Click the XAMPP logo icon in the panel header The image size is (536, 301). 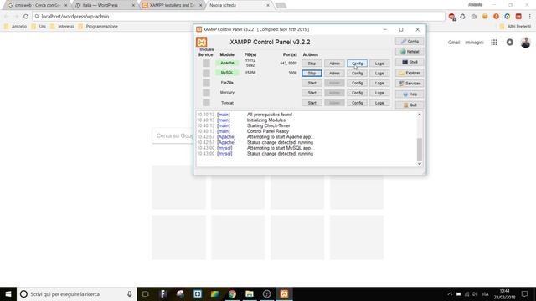point(201,43)
